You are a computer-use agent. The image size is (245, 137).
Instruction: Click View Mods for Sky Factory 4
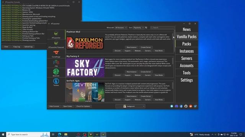tap(159, 75)
